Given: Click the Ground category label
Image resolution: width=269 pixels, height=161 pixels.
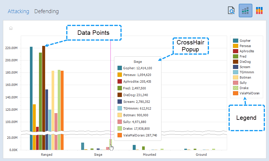Looking at the screenshot, I should [201, 155].
